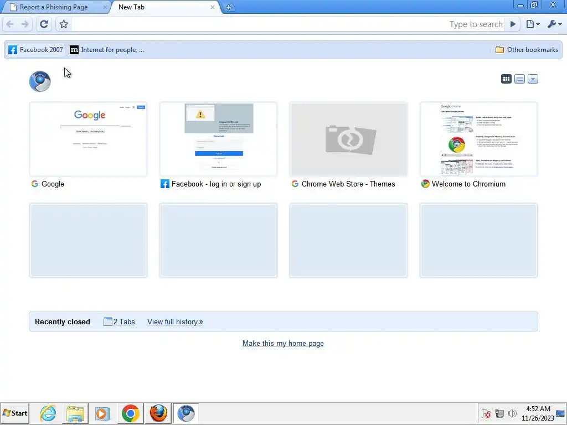
Task: Launch Firefox from the taskbar
Action: 158,413
